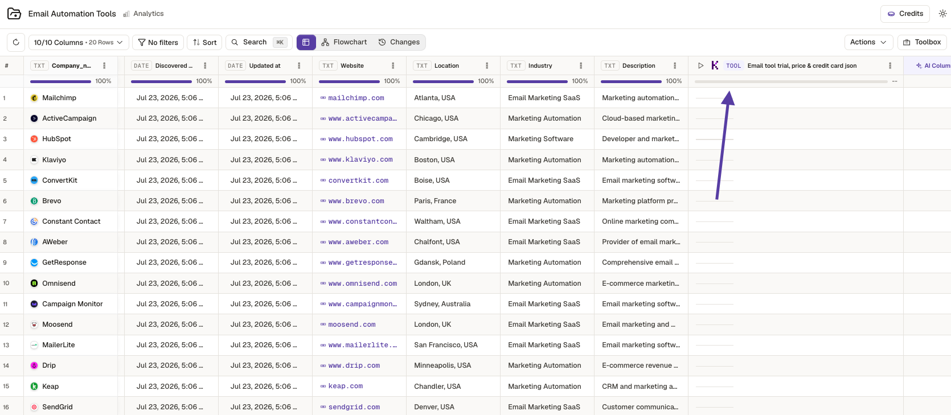Screen dimensions: 951x415
Task: Select the Atlanta, USA location cell
Action: tap(453, 98)
